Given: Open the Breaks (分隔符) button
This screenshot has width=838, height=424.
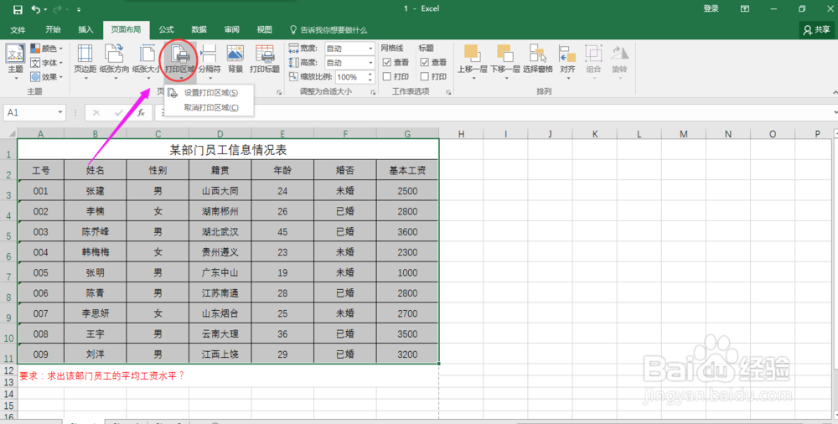Looking at the screenshot, I should pyautogui.click(x=209, y=61).
